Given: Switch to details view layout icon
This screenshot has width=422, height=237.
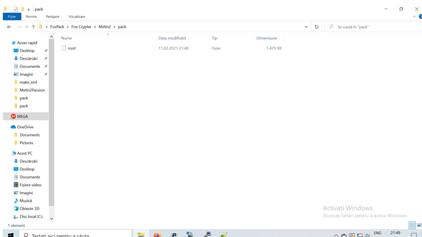Looking at the screenshot, I should (411, 225).
